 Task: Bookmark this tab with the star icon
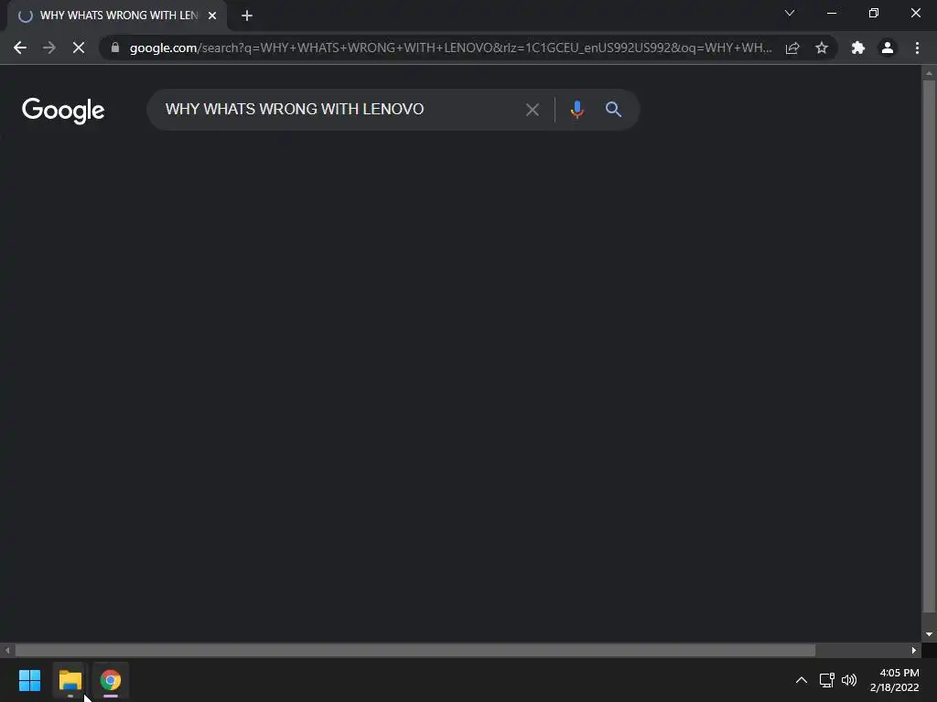822,48
